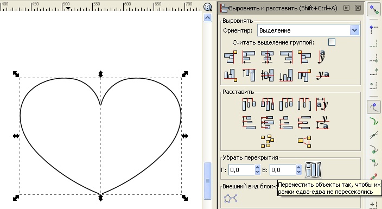382x209 pixels.
Task: Decrease the Г horizontal gap value
Action: (258, 172)
